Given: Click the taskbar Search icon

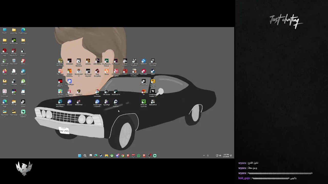Looking at the screenshot, I should [85, 155].
